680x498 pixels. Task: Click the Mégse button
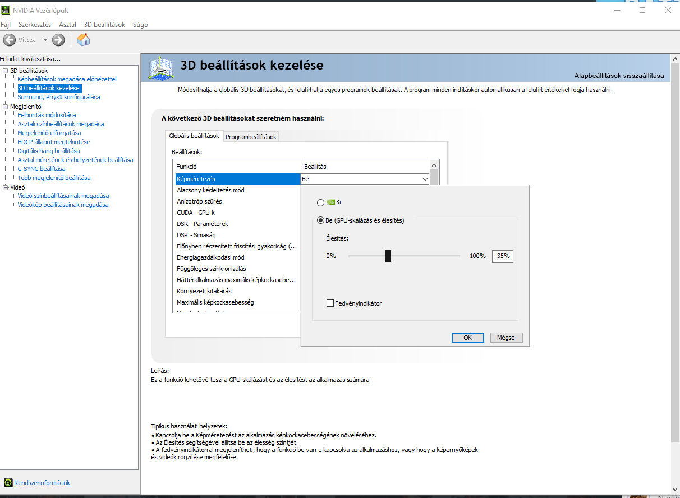click(506, 338)
